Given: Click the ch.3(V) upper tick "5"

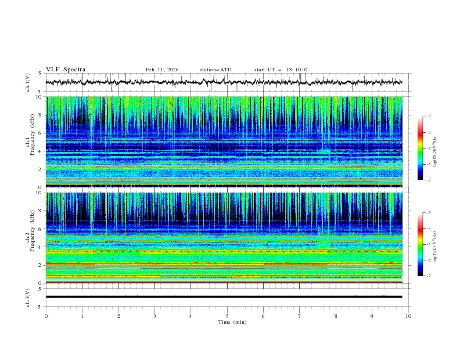Looking at the screenshot, I should click(39, 288).
